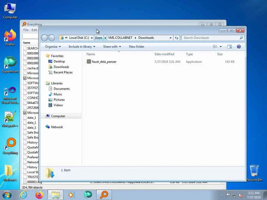Open the Pictures library
Screen dimensions: 267x200
(x=56, y=100)
